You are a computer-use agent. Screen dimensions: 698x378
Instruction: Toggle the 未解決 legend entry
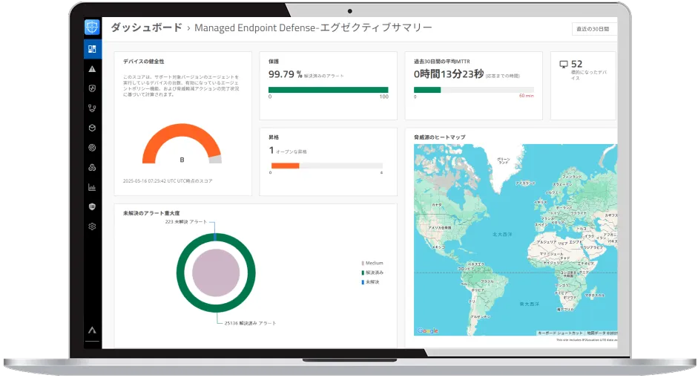tap(370, 281)
